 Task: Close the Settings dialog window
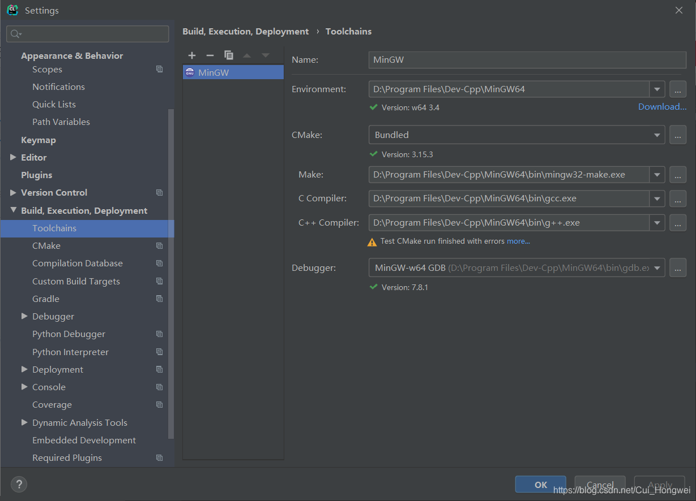(x=679, y=10)
